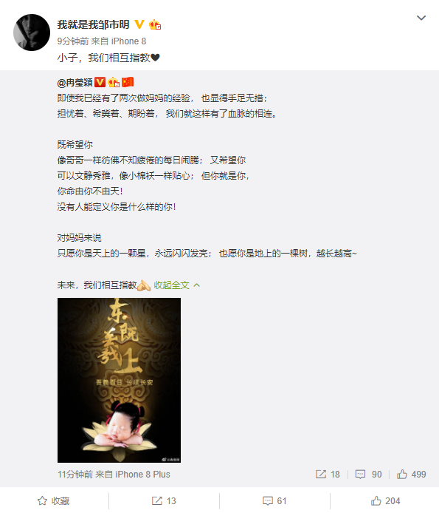Click the orange V verified badge by 邹市明
The image size is (439, 513).
139,24
